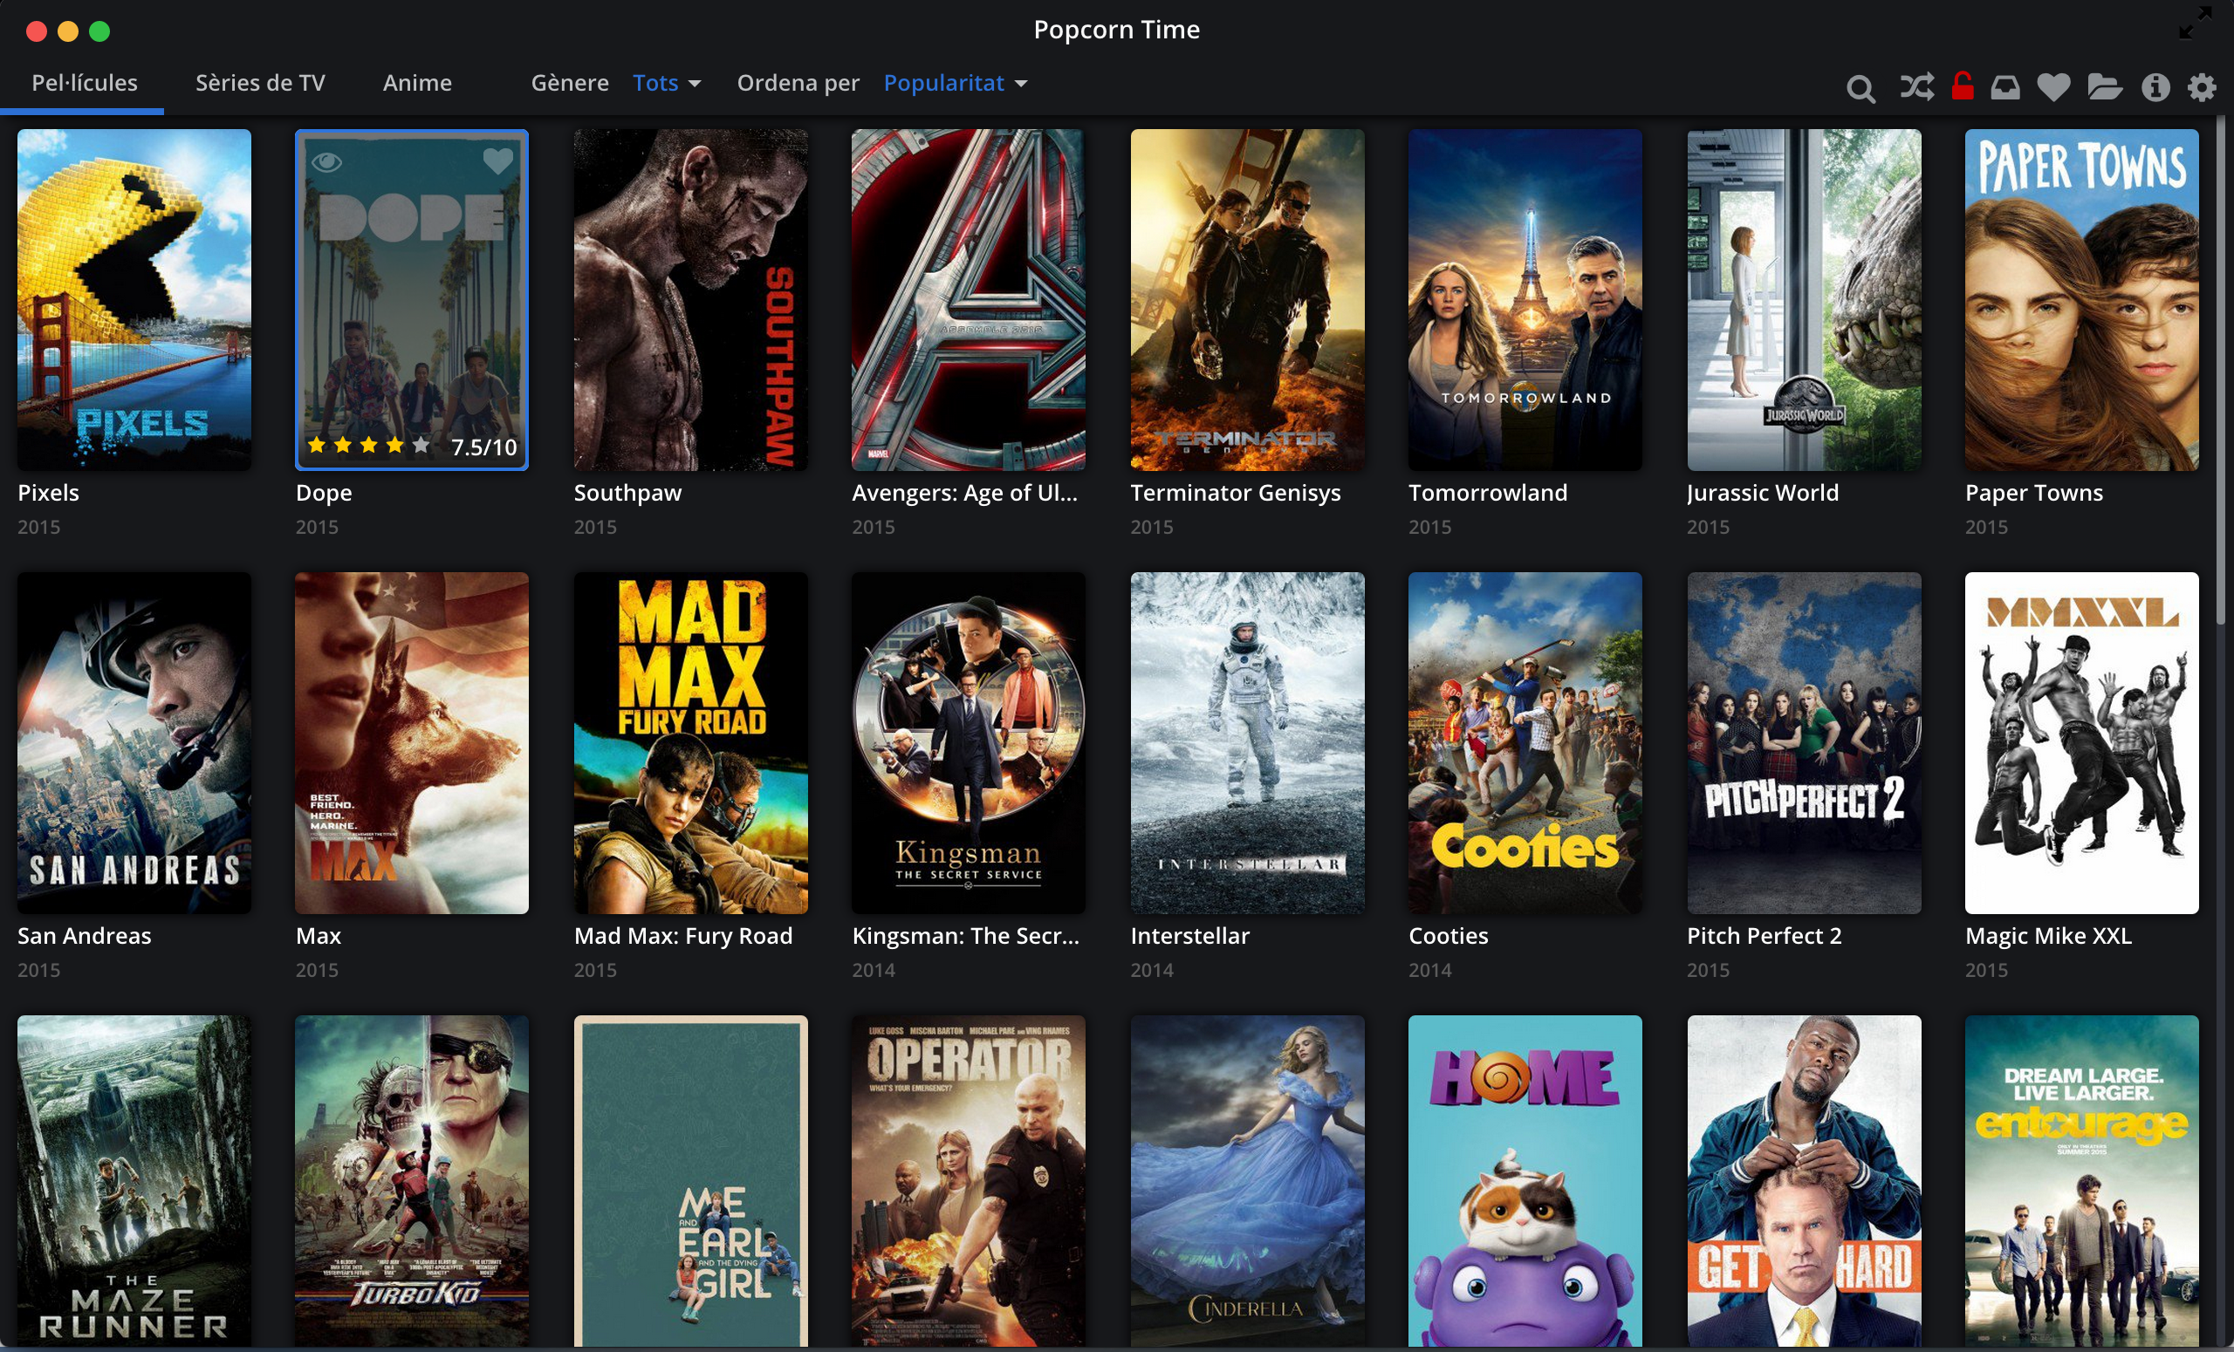The image size is (2234, 1352).
Task: Open the Max movie poster
Action: 412,743
